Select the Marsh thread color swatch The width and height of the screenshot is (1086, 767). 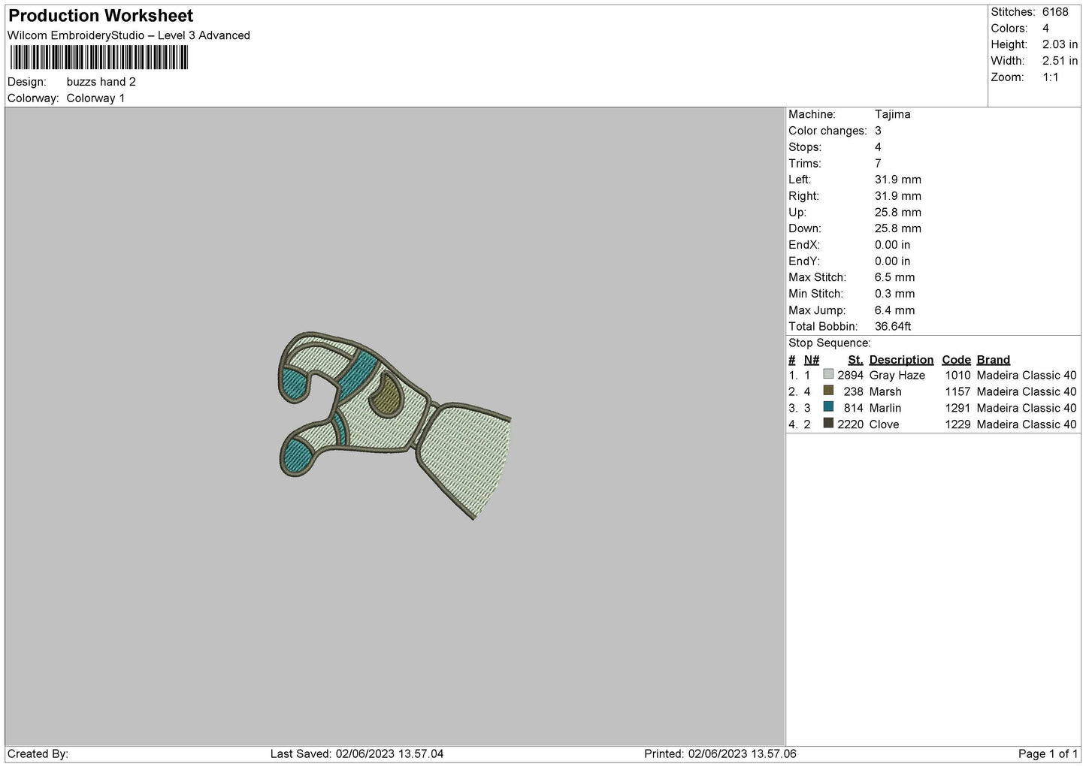(828, 391)
